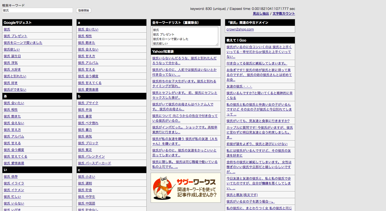The width and height of the screenshot is (386, 211).
Task: Click the 今日友達と友達の彼氏と question link
Action: click(259, 183)
